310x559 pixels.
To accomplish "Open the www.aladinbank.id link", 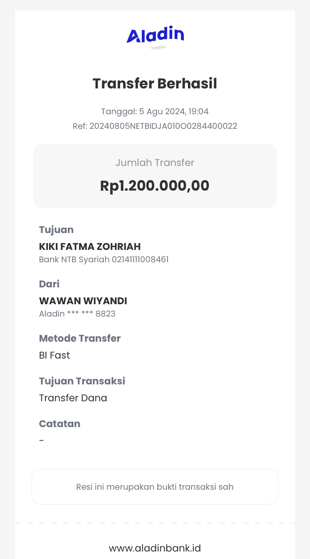I will (x=155, y=548).
